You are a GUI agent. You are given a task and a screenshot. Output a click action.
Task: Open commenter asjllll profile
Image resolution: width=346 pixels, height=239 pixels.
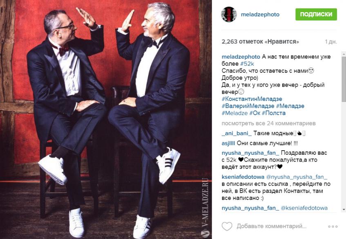[228, 143]
